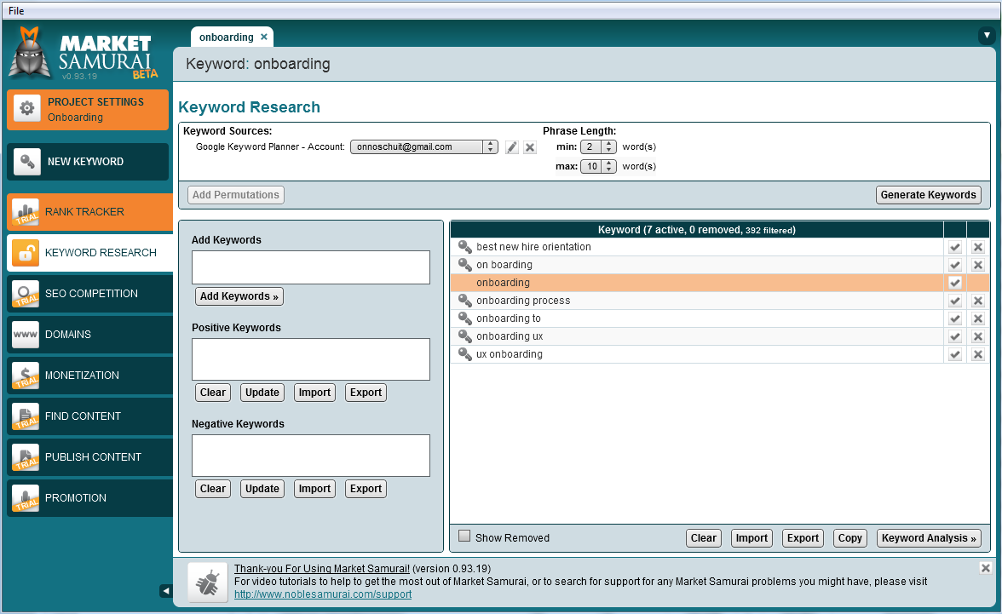
Task: Open Publish Content module
Action: 89,457
